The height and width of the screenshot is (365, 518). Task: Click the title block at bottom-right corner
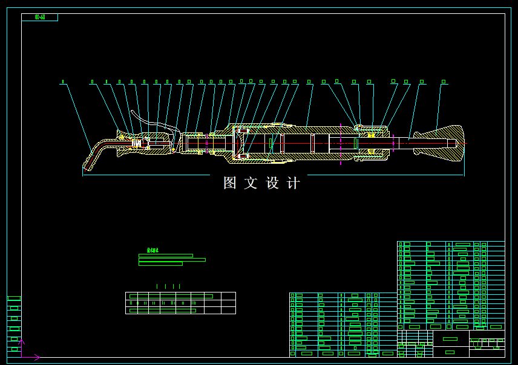point(451,344)
